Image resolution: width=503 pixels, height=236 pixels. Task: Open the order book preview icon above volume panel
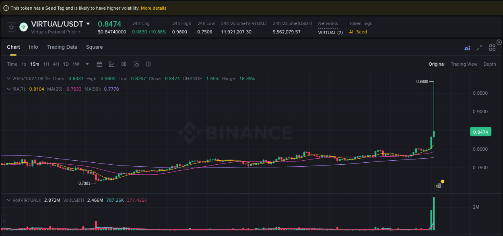(438, 186)
